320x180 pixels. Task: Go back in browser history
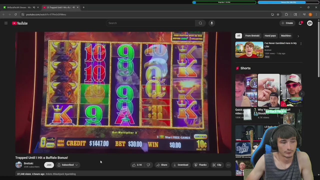pyautogui.click(x=4, y=14)
